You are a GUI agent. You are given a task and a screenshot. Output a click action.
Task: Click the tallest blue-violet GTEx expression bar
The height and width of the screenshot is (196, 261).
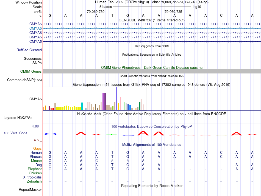(117, 98)
